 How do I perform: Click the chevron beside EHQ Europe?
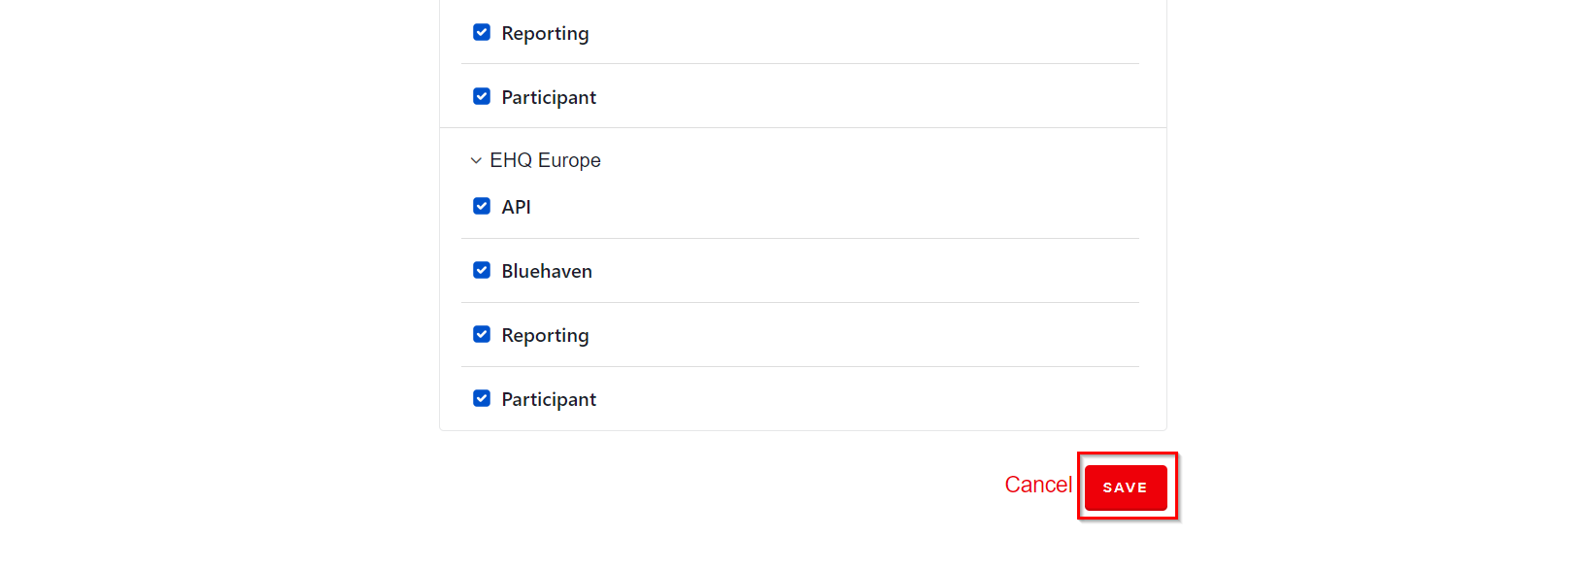pyautogui.click(x=475, y=159)
